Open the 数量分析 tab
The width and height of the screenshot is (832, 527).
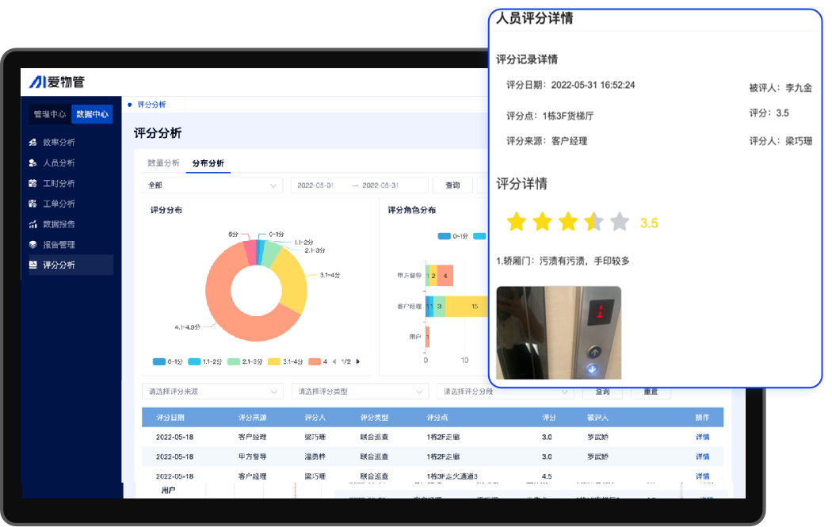[163, 163]
